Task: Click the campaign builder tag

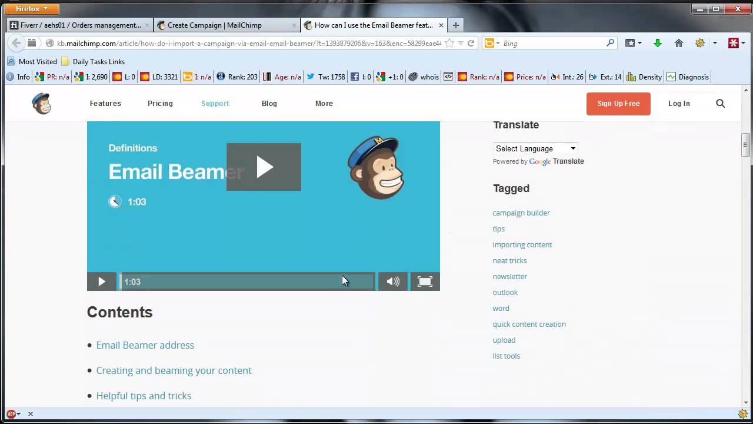Action: tap(521, 213)
